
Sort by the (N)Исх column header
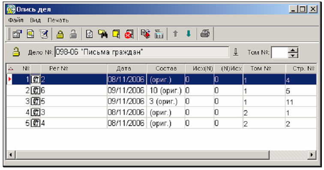coord(229,68)
